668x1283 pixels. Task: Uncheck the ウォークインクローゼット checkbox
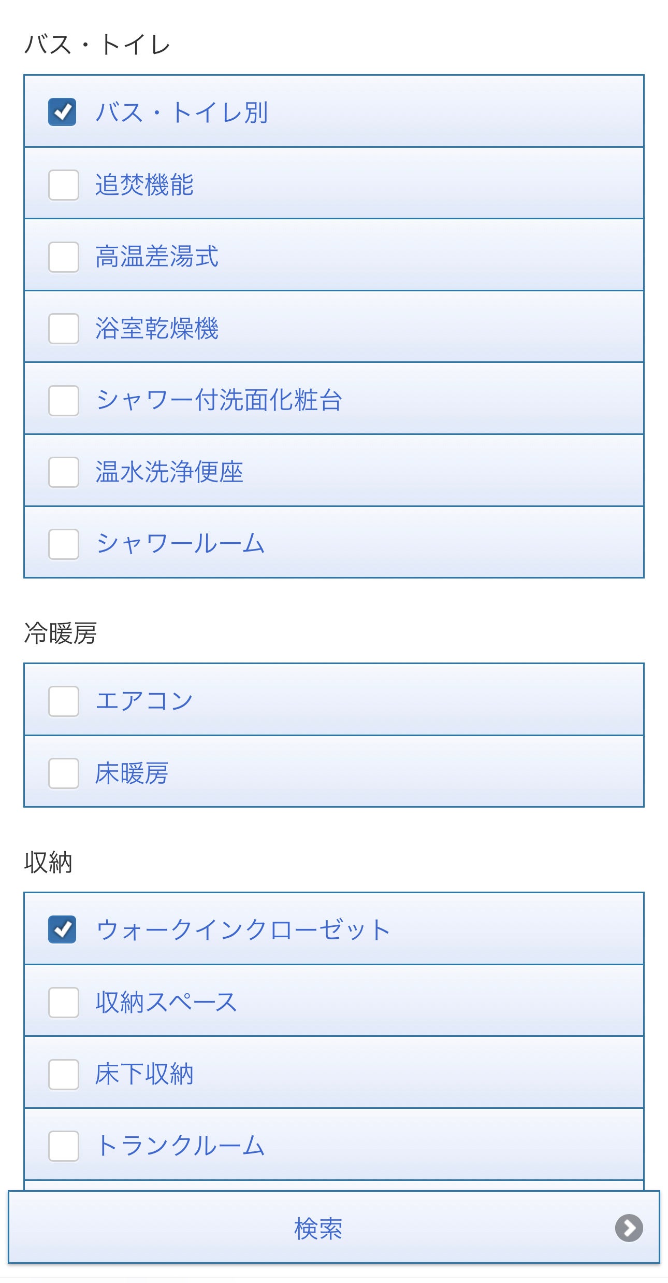[x=63, y=929]
